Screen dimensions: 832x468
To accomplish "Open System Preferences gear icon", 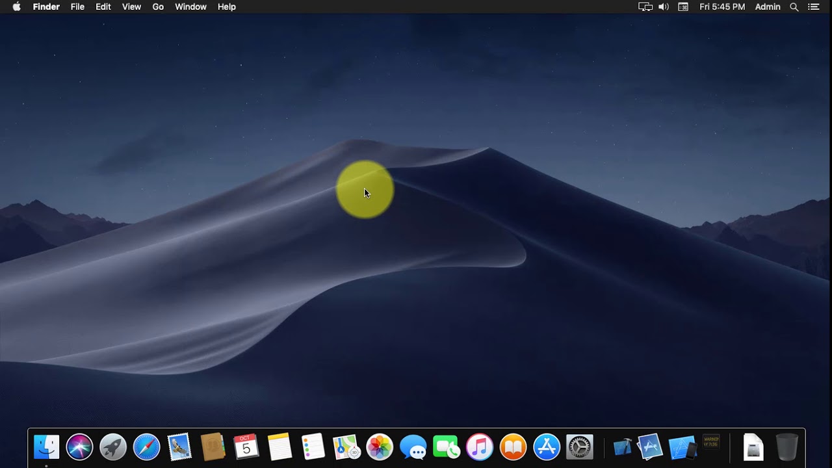I will (580, 447).
